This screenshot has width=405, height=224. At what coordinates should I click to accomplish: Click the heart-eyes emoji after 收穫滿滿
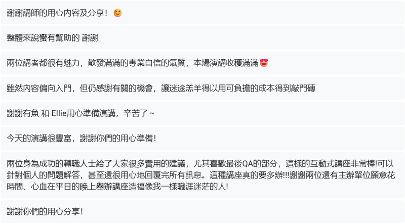pos(263,63)
